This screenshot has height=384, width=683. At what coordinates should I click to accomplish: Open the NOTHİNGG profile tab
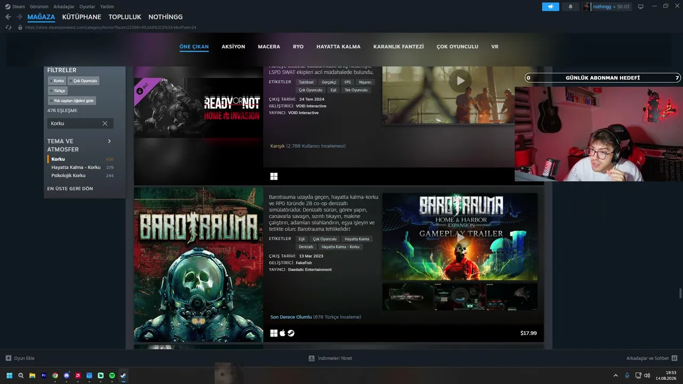point(165,17)
